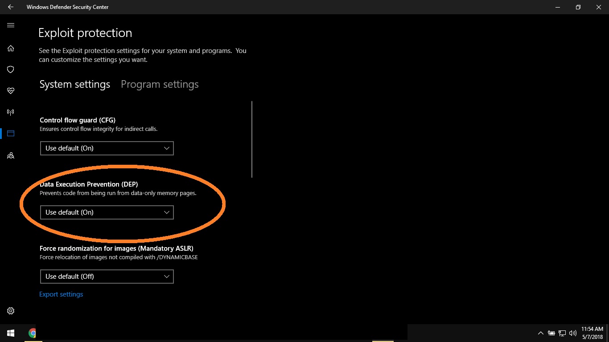Open the hamburger navigation menu
The width and height of the screenshot is (609, 342).
tap(11, 25)
